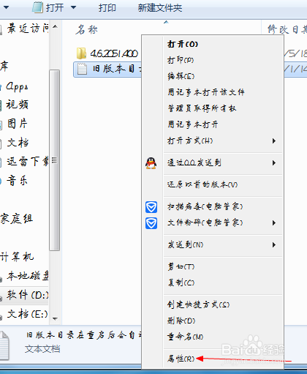
Task: Open 软件 (D:) drive in sidebar
Action: coord(28,295)
